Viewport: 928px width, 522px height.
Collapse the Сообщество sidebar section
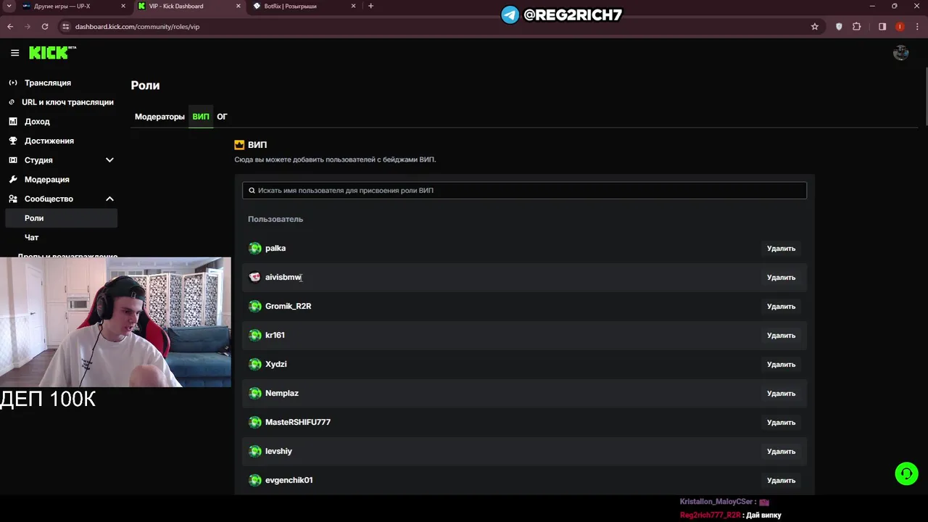click(109, 199)
